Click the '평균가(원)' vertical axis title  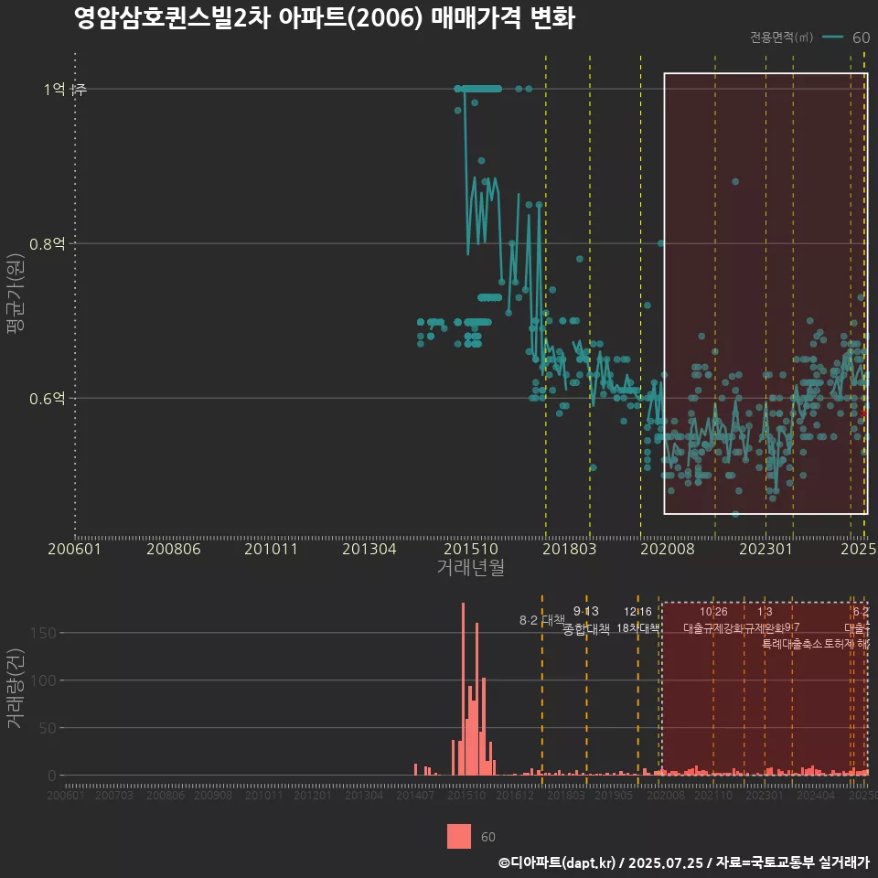pyautogui.click(x=16, y=294)
